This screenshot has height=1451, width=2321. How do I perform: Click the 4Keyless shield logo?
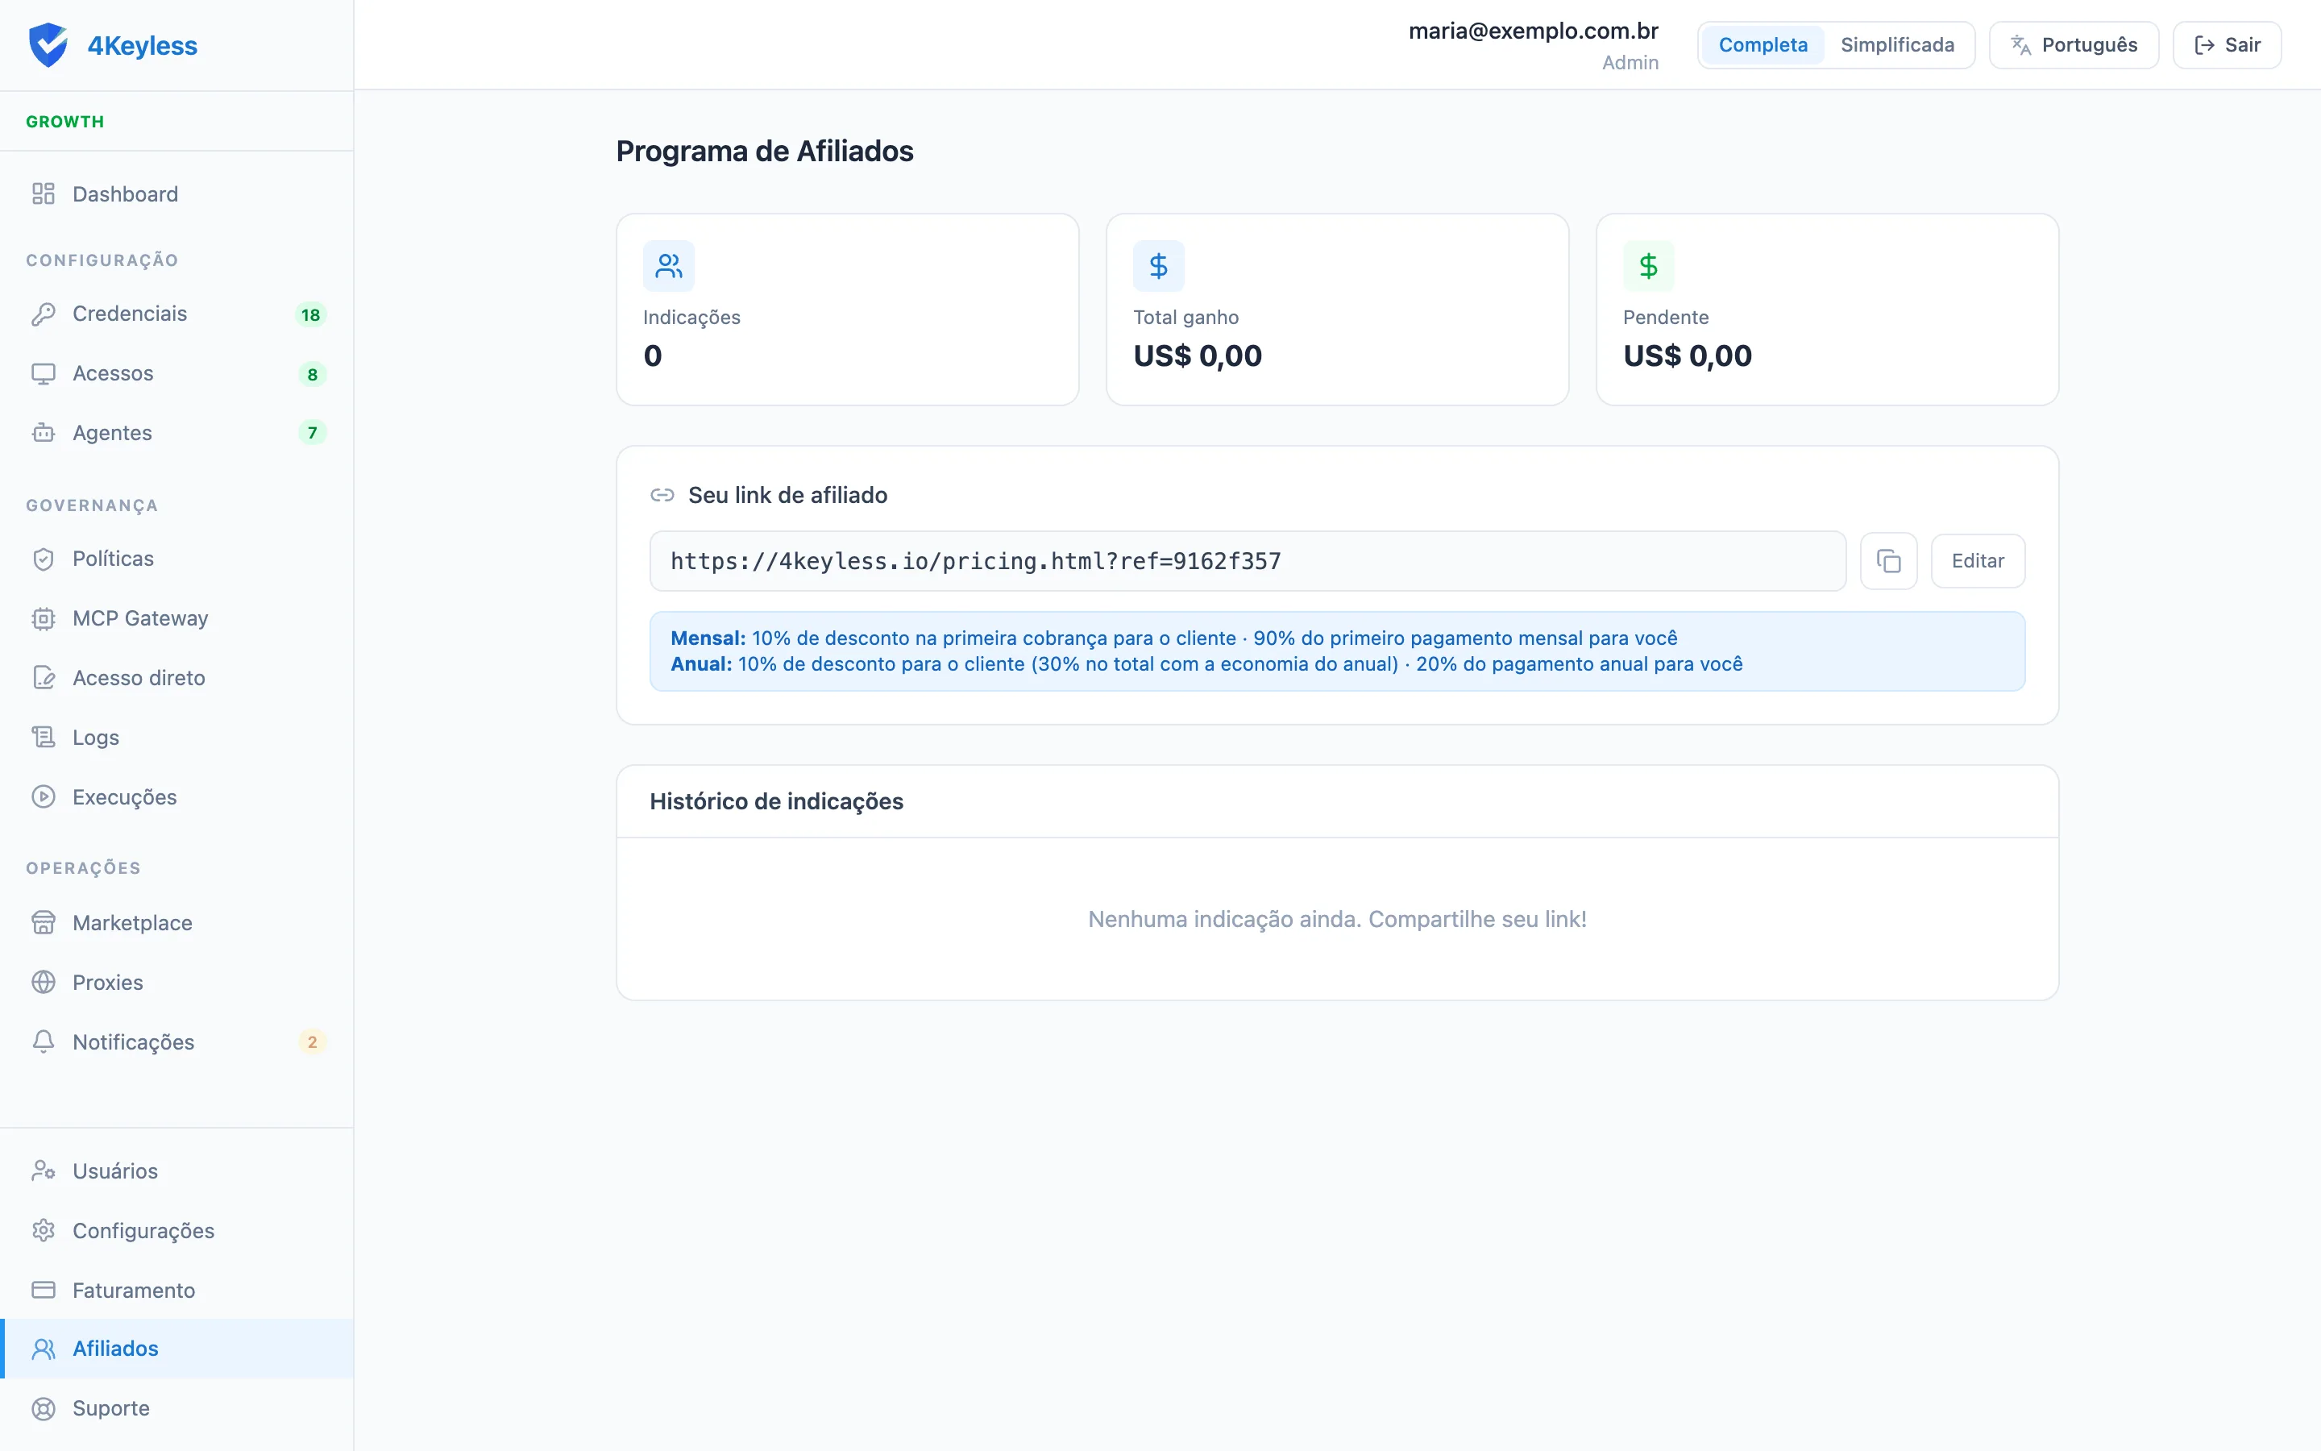48,45
